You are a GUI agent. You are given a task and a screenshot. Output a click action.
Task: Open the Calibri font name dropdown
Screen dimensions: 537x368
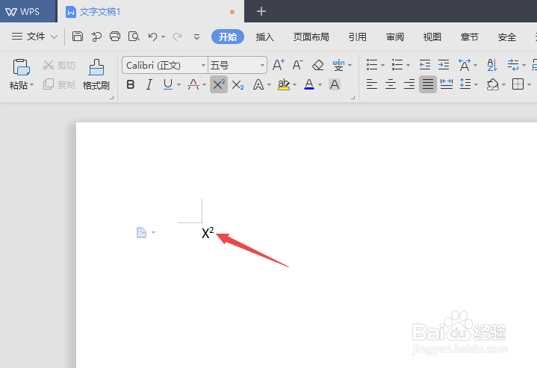point(203,65)
